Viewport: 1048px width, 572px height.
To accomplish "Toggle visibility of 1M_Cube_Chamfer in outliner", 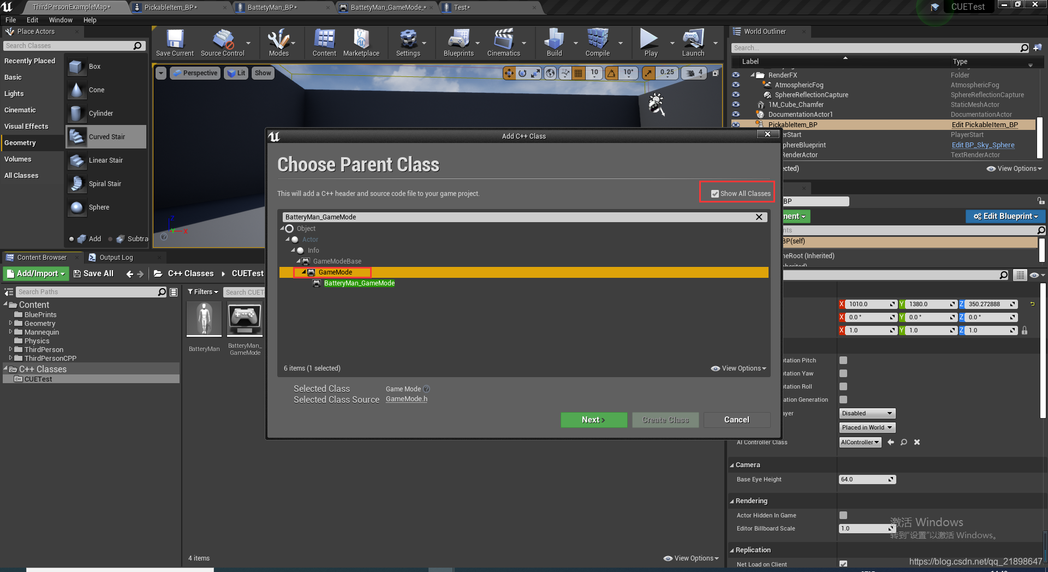I will (736, 105).
